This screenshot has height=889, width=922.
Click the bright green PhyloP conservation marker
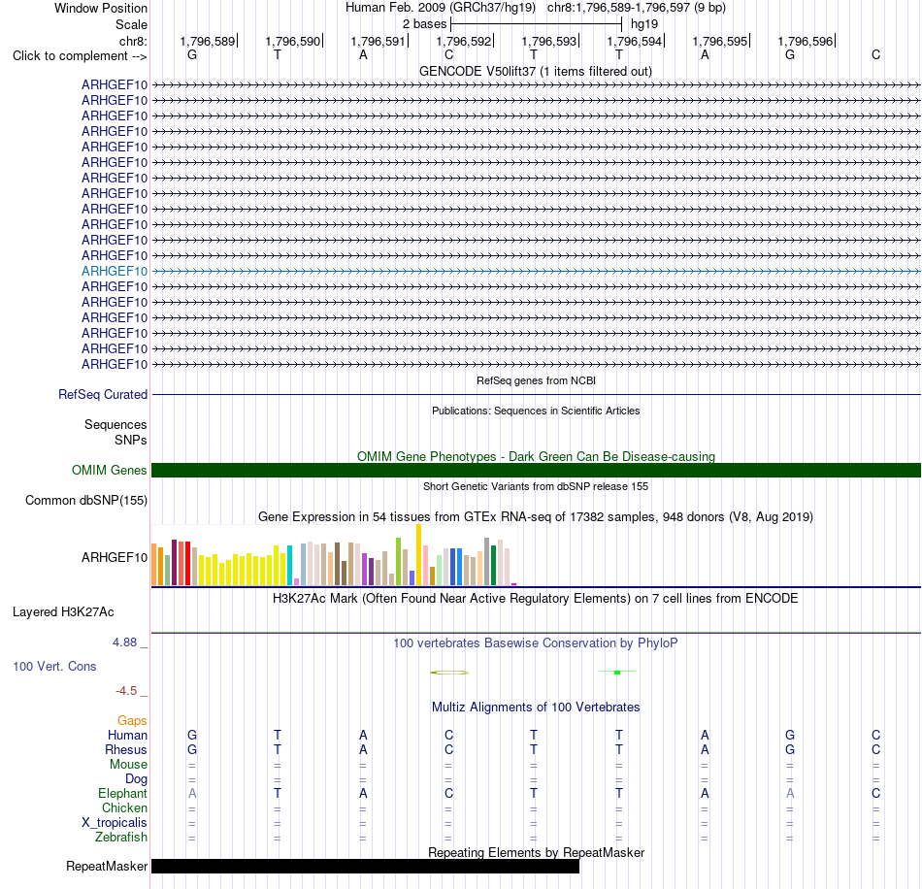617,672
